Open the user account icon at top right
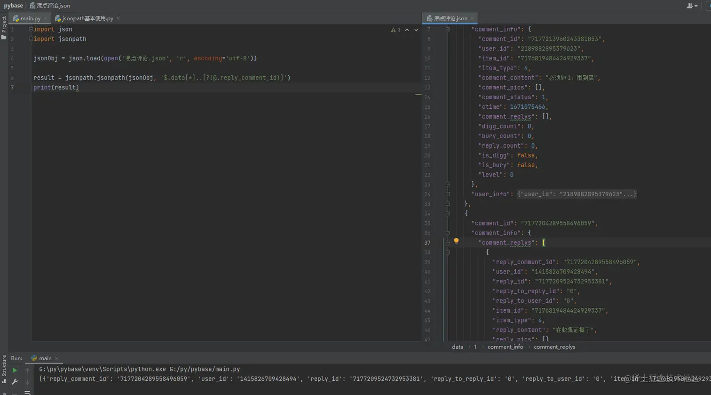This screenshot has width=711, height=395. [x=692, y=6]
